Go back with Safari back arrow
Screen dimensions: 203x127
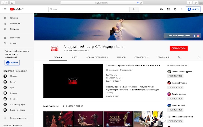pos(3,3)
